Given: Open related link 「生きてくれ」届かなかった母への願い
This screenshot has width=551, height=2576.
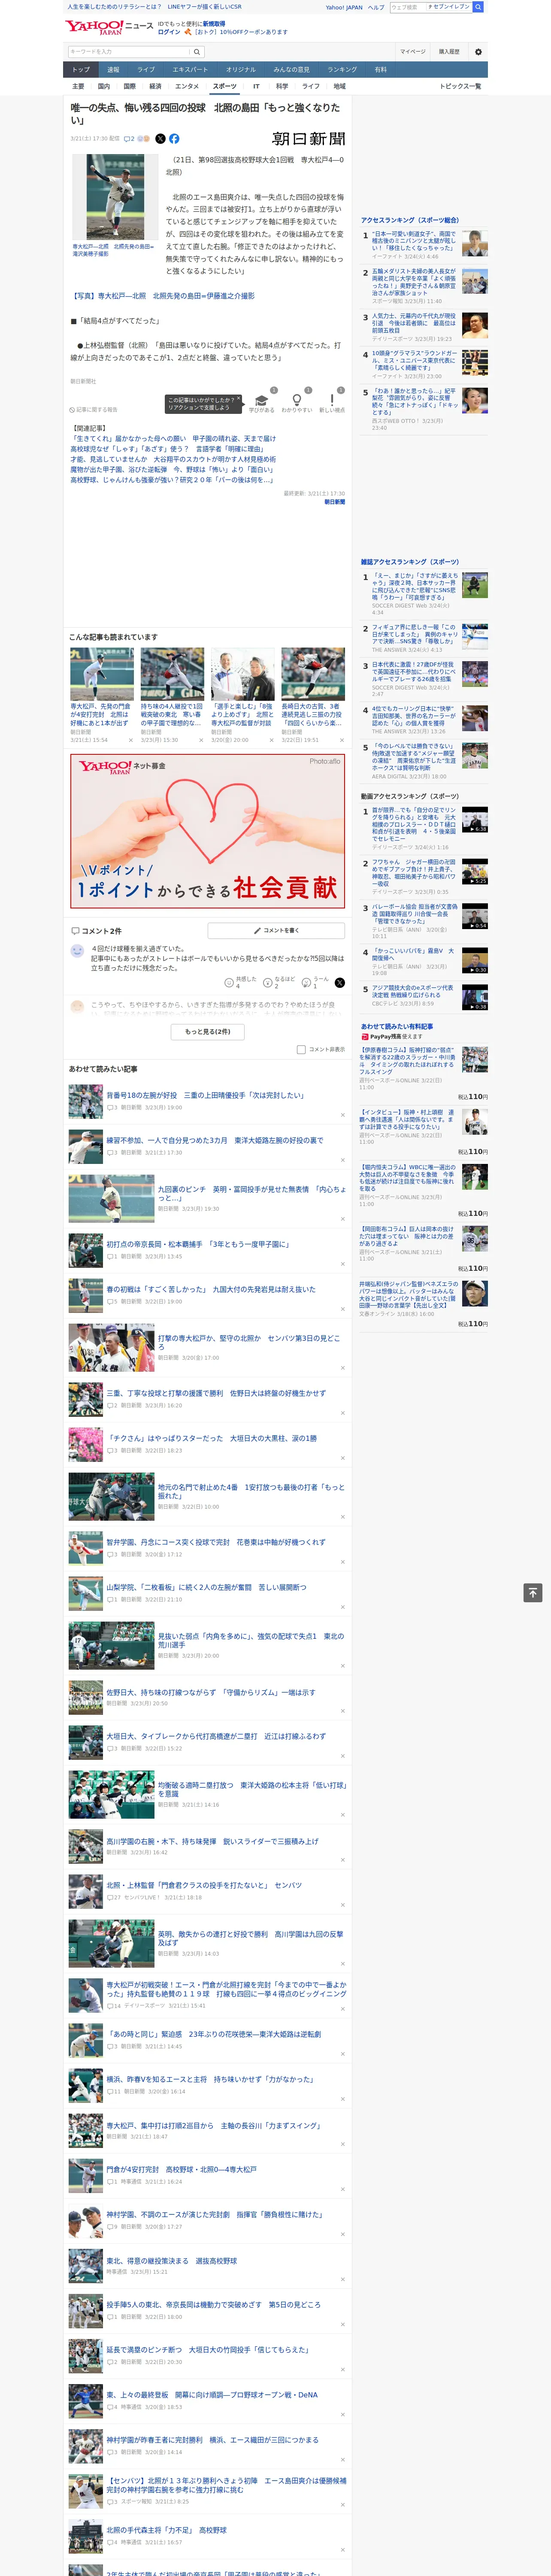Looking at the screenshot, I should [172, 439].
